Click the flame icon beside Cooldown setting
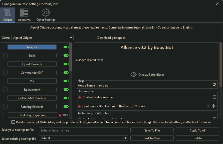Screen dimensions: 223x144 point(79,106)
